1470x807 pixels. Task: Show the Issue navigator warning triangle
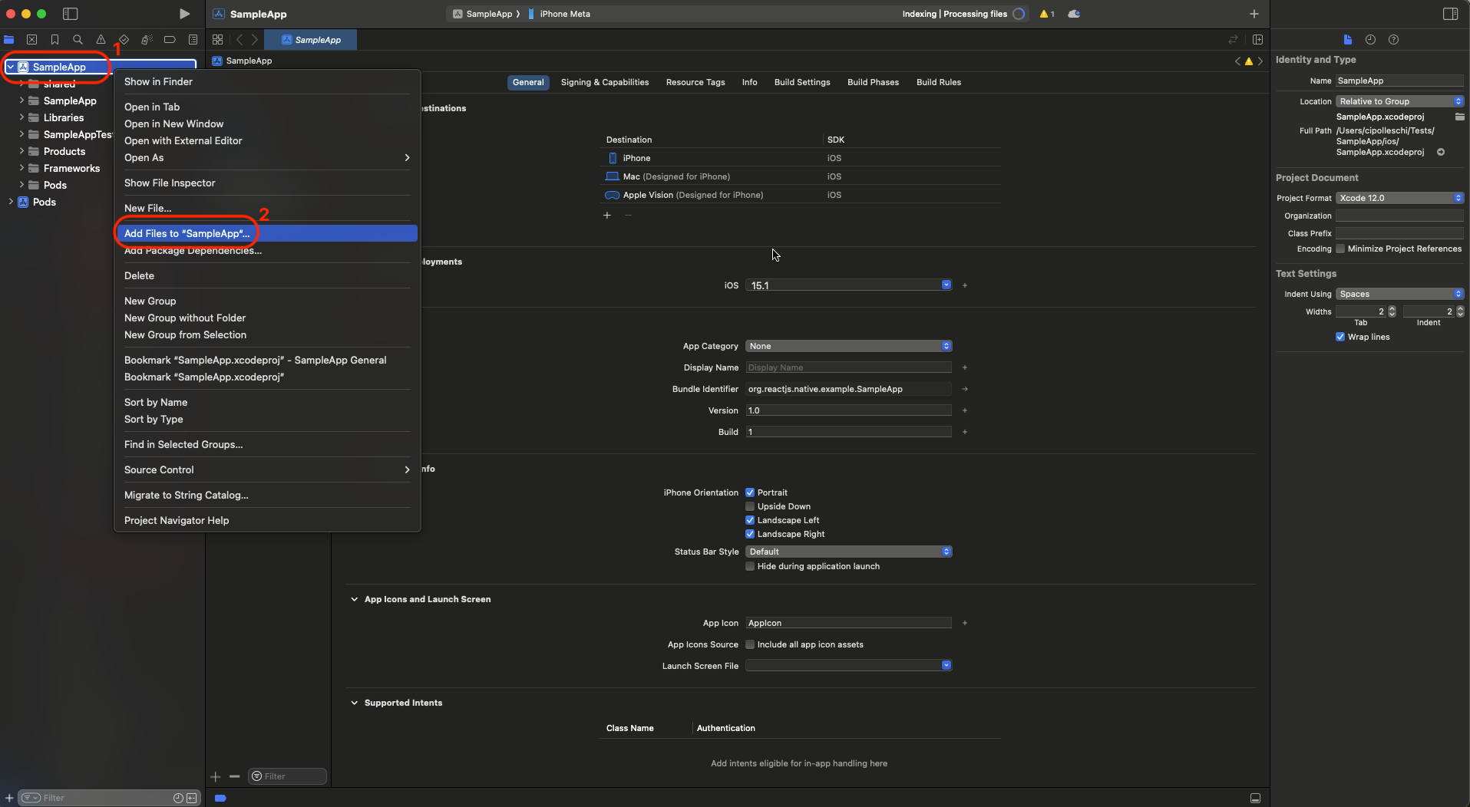(101, 39)
